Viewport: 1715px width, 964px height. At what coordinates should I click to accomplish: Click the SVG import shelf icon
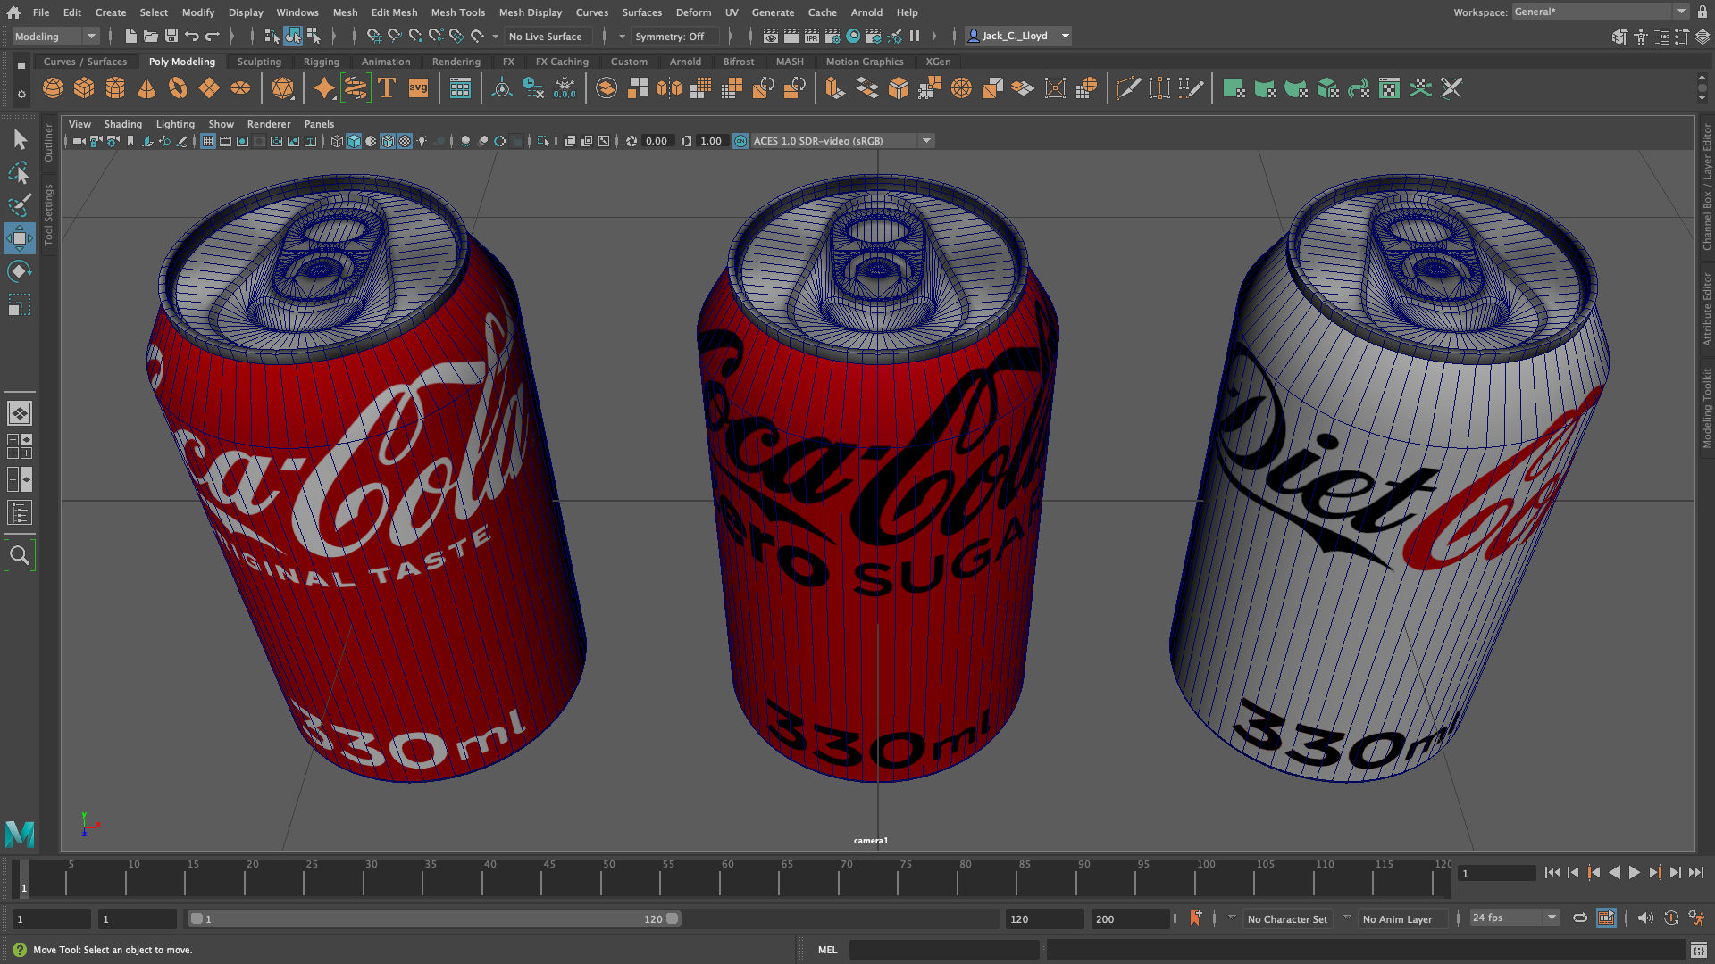418,88
